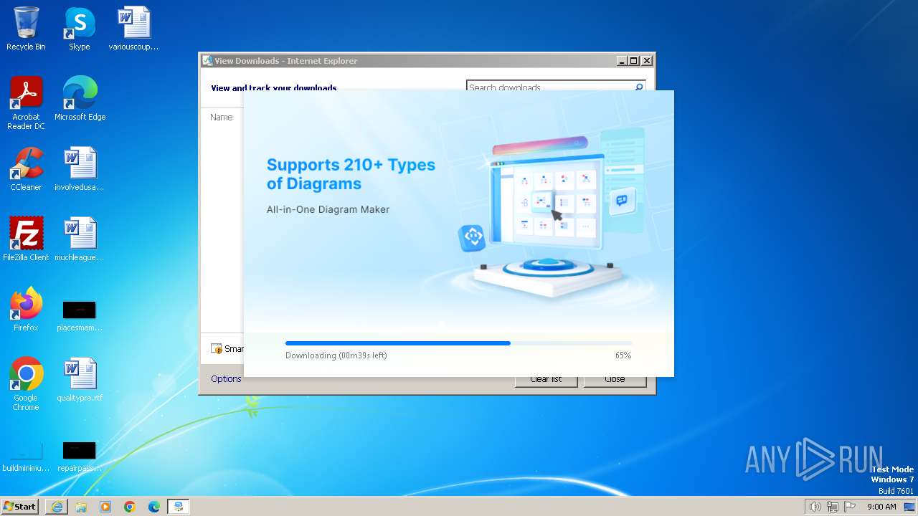Image resolution: width=918 pixels, height=516 pixels.
Task: Click the All-in-One Diagram Maker subtitle
Action: pos(328,210)
